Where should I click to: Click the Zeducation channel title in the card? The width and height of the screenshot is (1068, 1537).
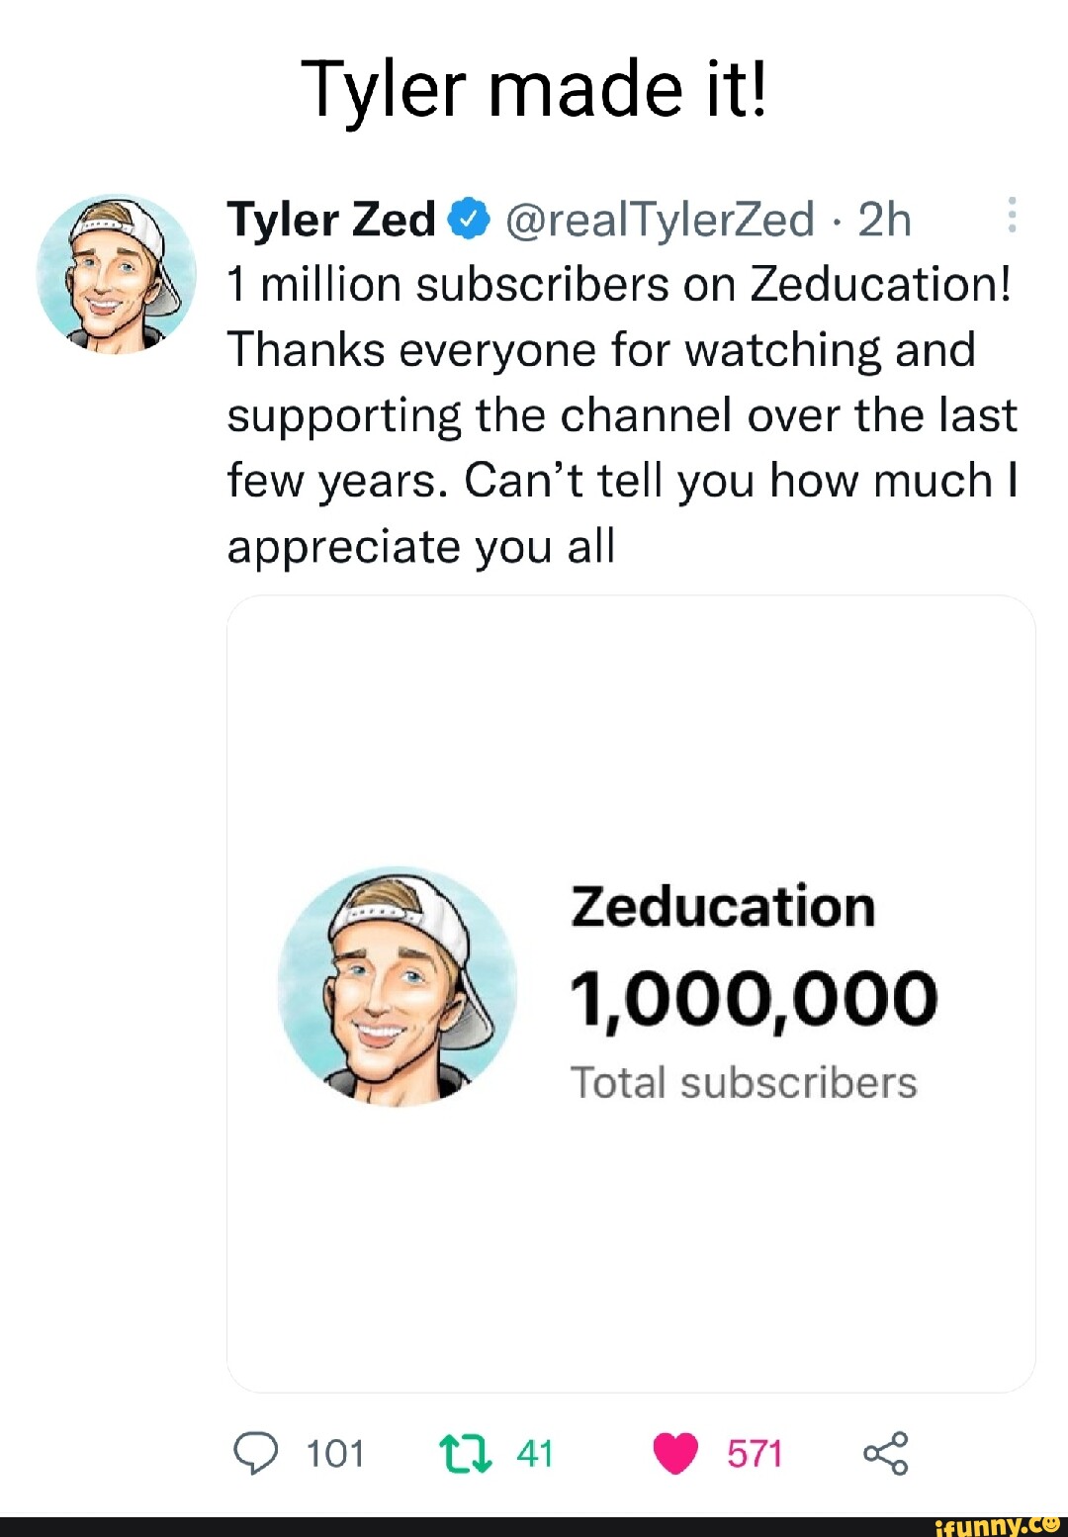723,906
